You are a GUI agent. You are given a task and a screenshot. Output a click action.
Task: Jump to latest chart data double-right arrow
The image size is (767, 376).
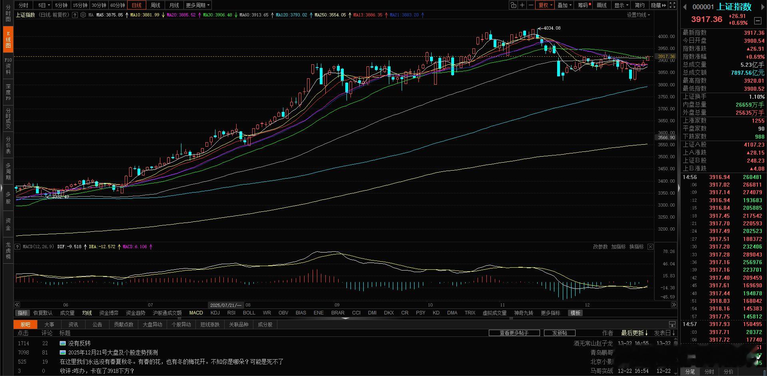pos(673,304)
